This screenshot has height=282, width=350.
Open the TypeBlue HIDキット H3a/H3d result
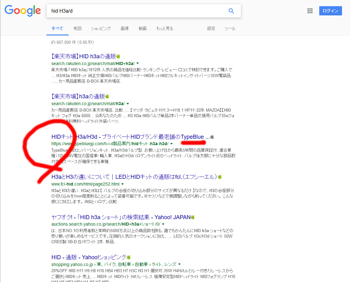(131, 137)
